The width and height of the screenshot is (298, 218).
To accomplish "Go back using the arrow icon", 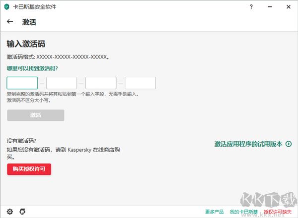I will pyautogui.click(x=10, y=22).
